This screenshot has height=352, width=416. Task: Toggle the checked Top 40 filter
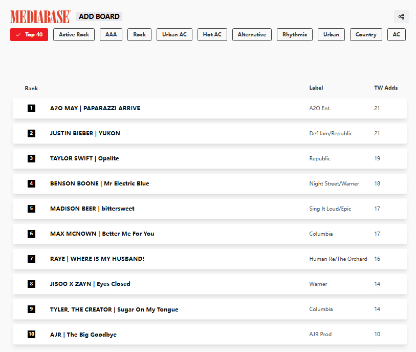(x=29, y=35)
